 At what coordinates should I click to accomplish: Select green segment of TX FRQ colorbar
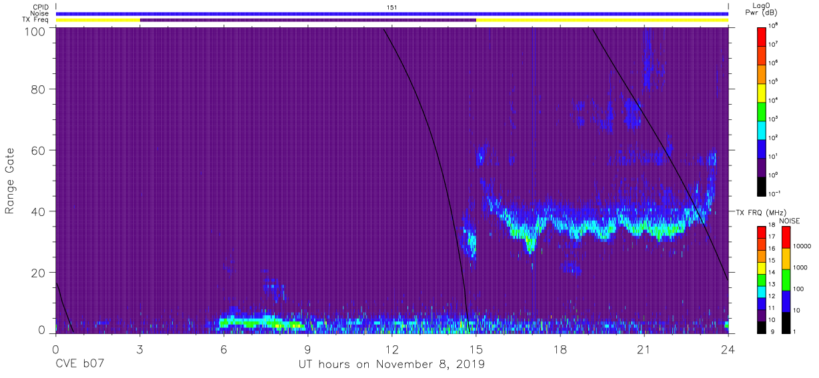tap(762, 279)
